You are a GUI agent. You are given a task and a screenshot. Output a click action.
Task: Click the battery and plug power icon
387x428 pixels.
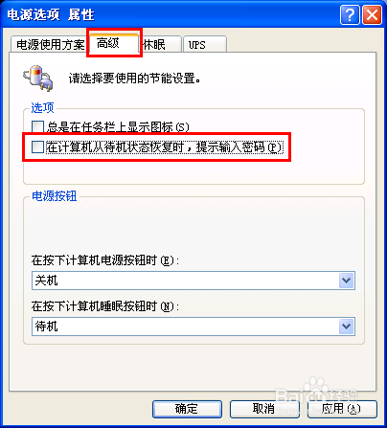(37, 79)
